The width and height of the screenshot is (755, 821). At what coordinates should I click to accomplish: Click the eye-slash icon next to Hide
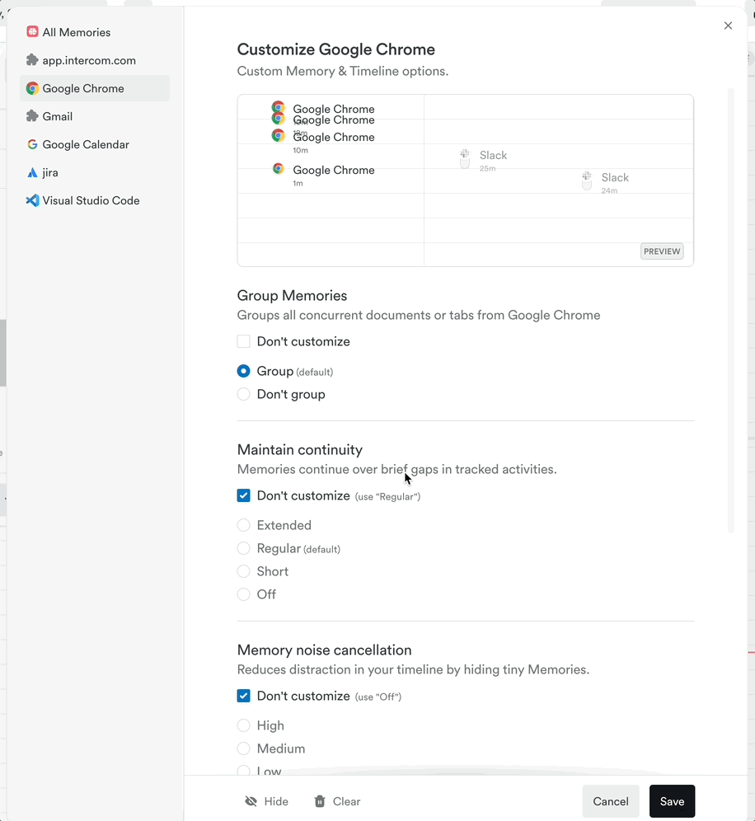251,801
